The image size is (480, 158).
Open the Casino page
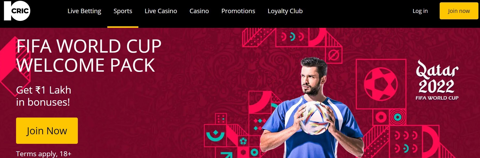click(199, 11)
